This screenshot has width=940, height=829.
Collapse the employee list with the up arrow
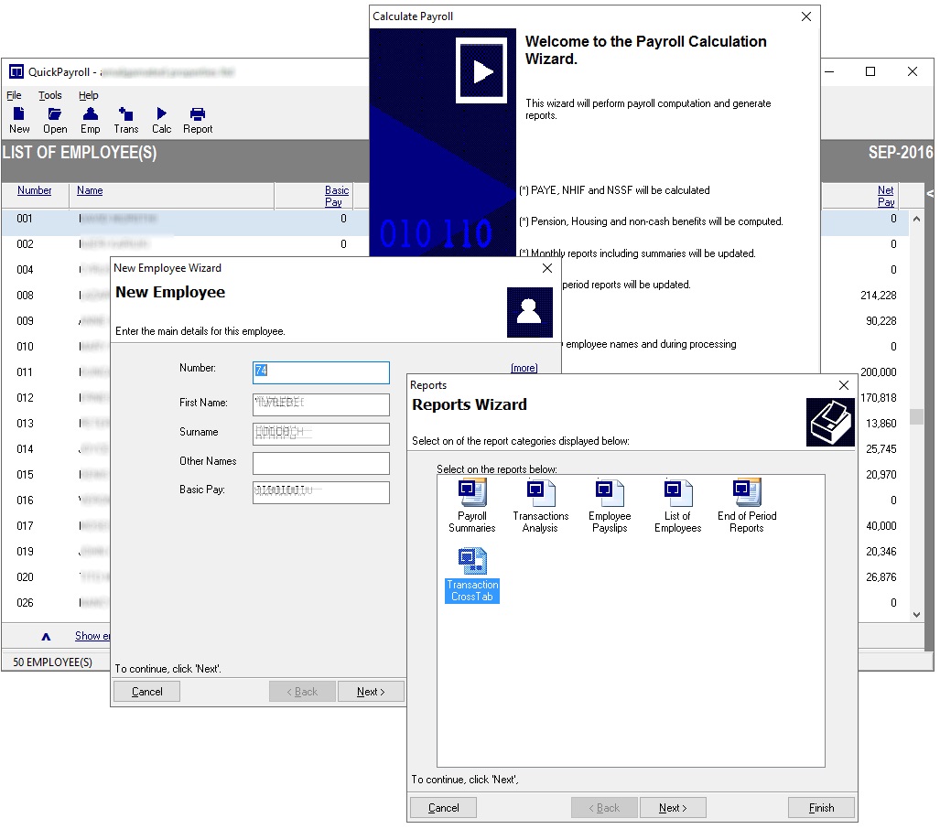click(46, 636)
